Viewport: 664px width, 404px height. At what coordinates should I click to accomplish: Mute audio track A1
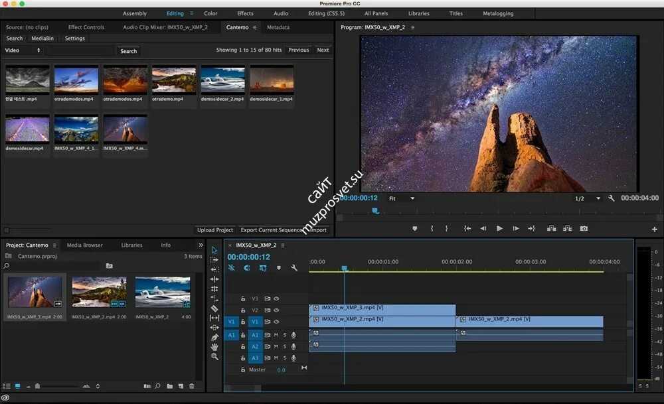(x=276, y=334)
